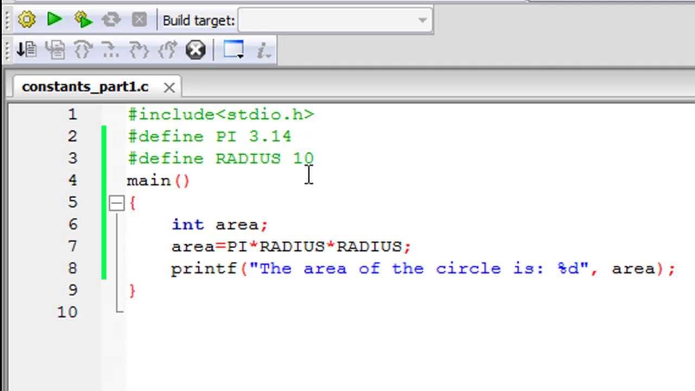This screenshot has height=391, width=695.
Task: Click the closing brace on line 9
Action: tap(132, 291)
